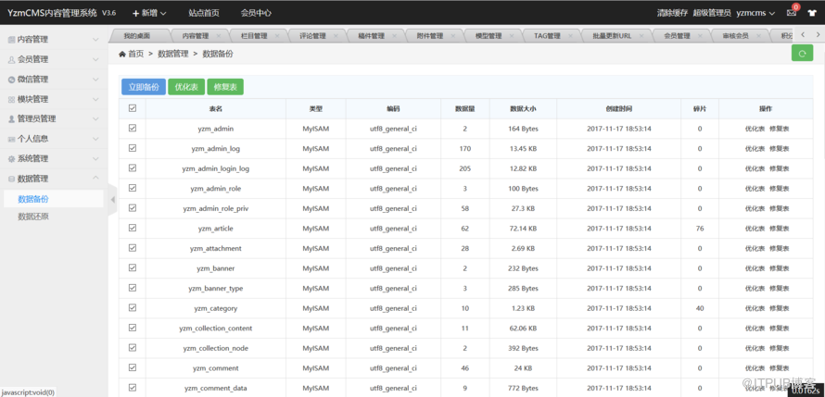The height and width of the screenshot is (397, 825).
Task: Close the 会员管理 tab
Action: 699,36
